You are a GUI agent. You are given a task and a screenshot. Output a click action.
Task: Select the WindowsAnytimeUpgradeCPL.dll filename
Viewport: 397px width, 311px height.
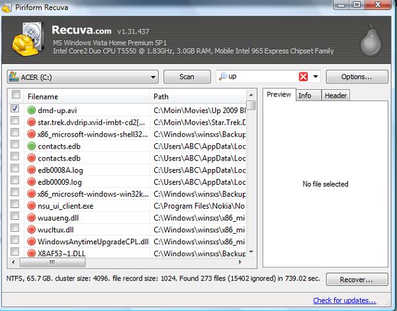93,242
